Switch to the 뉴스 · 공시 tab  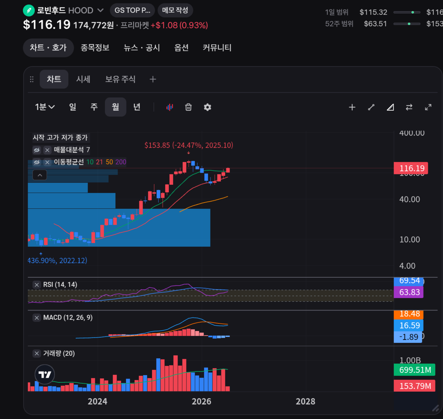click(x=142, y=48)
